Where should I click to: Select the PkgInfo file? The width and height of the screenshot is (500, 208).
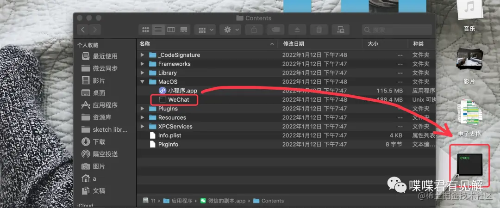pyautogui.click(x=164, y=144)
